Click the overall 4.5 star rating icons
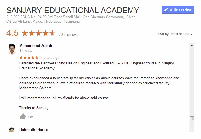The width and height of the screenshot is (201, 139). pos(38,34)
